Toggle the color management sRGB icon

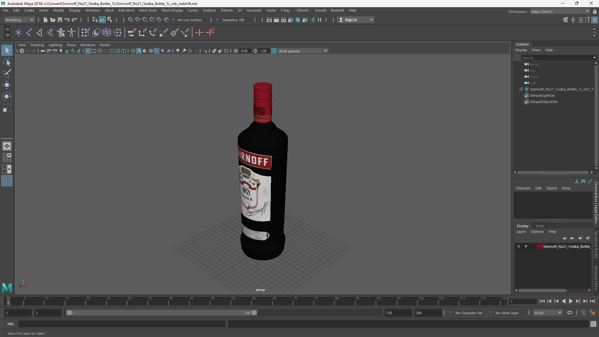pyautogui.click(x=274, y=51)
